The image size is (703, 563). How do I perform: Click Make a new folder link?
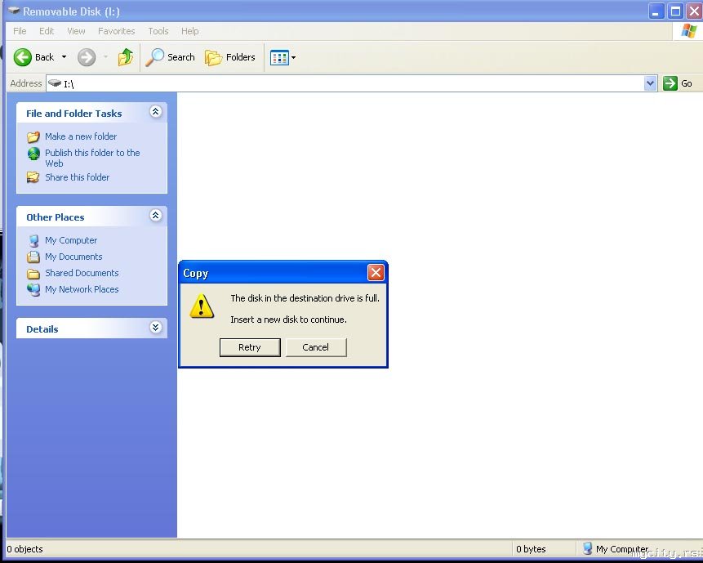81,136
